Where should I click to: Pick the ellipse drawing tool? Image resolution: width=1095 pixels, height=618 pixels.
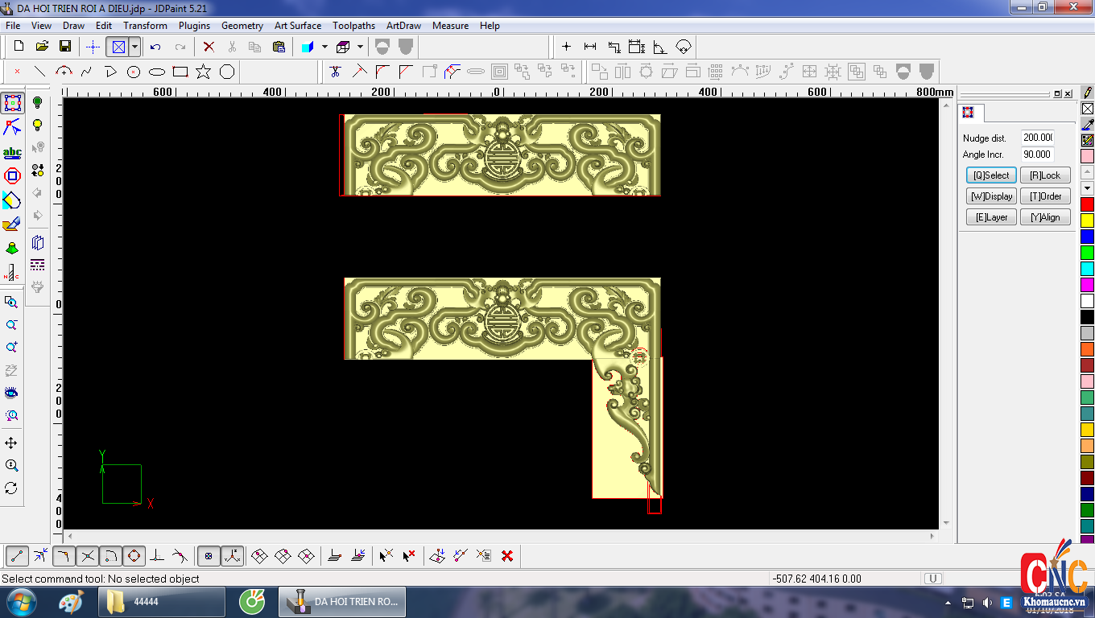pos(157,72)
